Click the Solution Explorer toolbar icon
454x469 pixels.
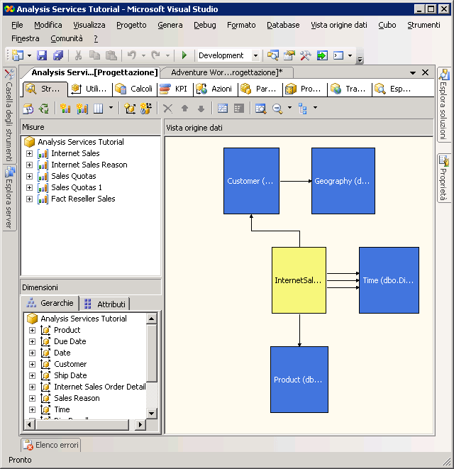point(273,55)
